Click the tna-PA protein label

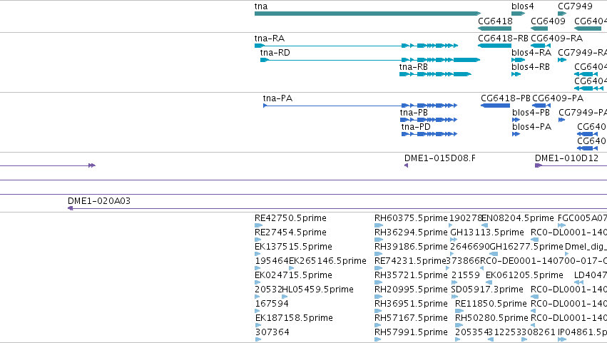[277, 98]
